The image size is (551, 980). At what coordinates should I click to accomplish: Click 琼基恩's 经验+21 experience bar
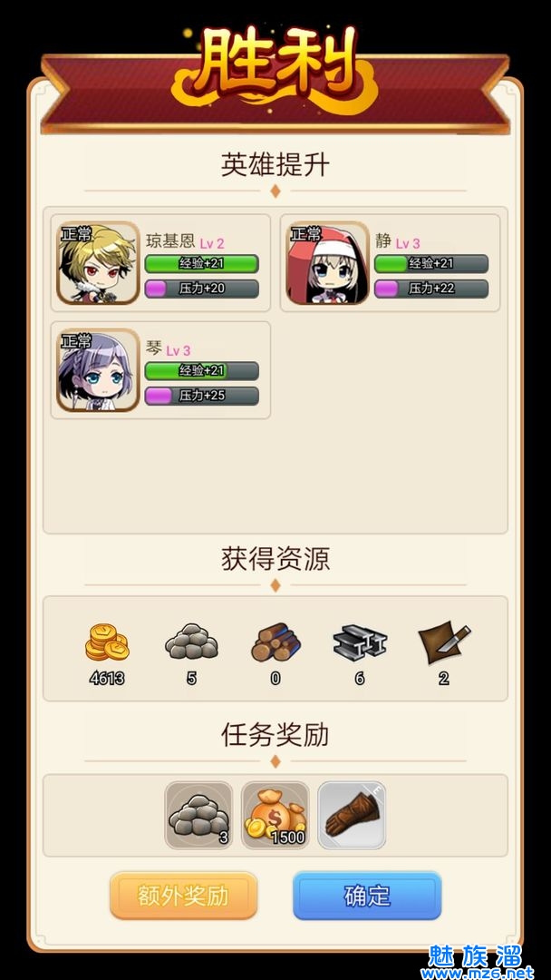(x=201, y=264)
